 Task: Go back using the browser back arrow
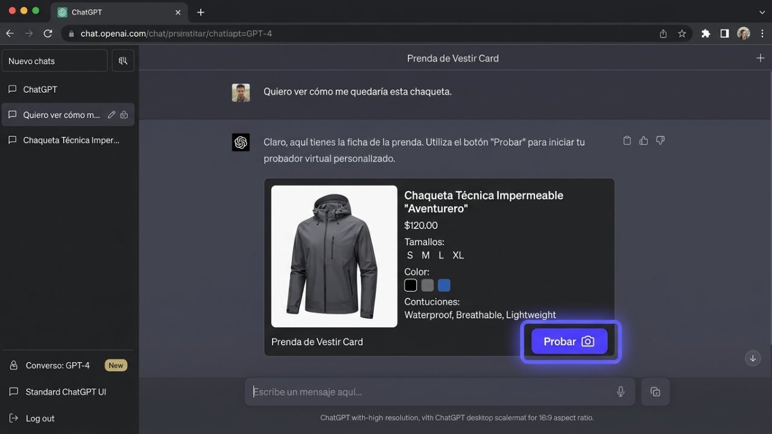point(10,34)
